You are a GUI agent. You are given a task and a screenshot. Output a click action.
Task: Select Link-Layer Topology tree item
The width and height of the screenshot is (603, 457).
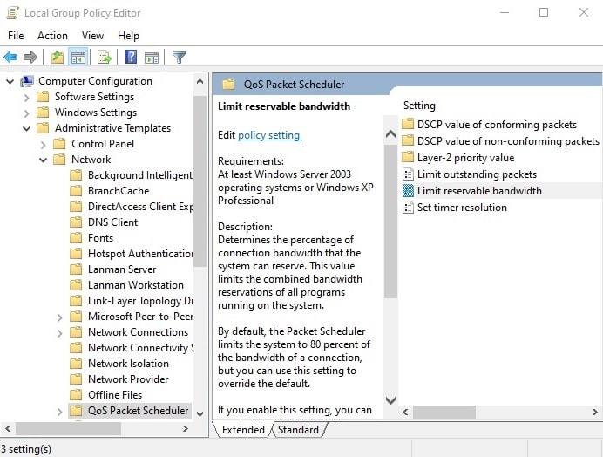point(140,301)
